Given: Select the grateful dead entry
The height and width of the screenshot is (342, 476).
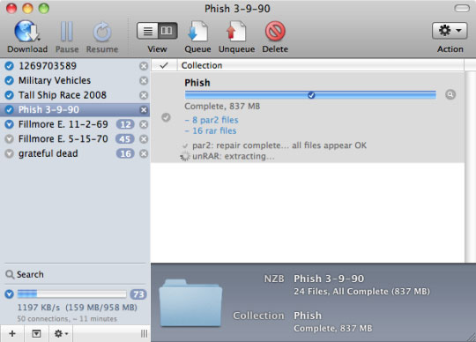Looking at the screenshot, I should click(75, 153).
